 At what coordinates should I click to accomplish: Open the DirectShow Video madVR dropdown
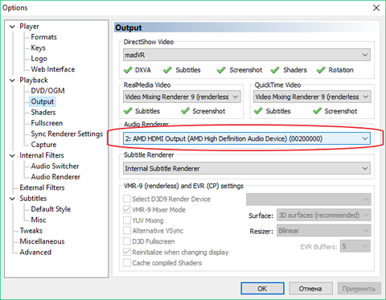pyautogui.click(x=247, y=55)
